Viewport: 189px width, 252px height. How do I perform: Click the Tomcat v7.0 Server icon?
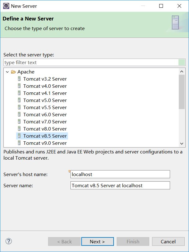(x=19, y=122)
